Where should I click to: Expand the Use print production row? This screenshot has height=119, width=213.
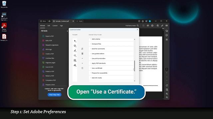pyautogui.click(x=111, y=59)
